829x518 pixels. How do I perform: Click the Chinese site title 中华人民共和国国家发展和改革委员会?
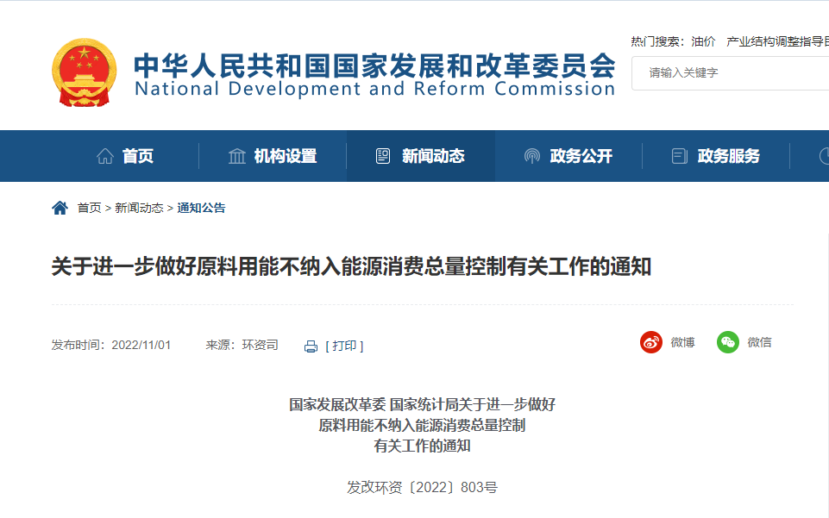click(374, 66)
